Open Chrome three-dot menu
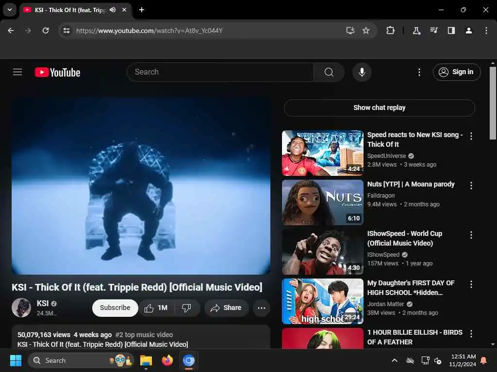 pos(486,31)
